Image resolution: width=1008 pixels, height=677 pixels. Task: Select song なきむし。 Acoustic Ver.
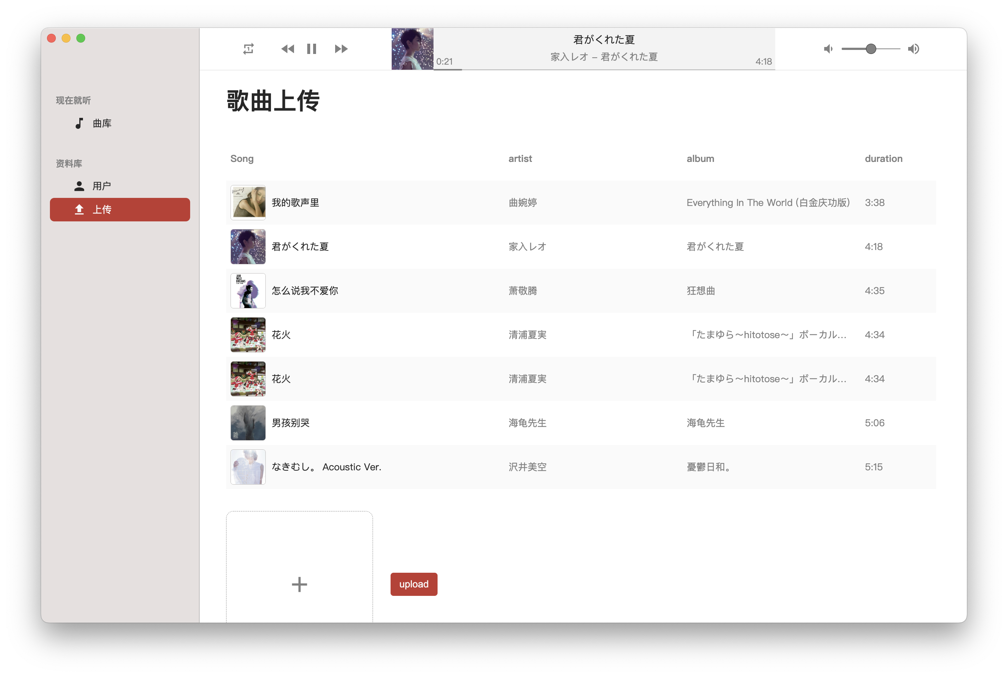(326, 467)
